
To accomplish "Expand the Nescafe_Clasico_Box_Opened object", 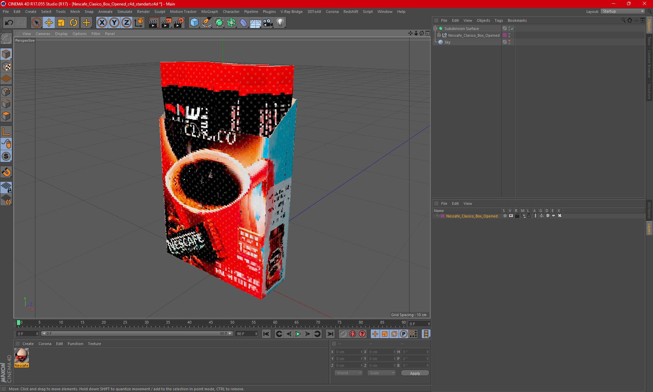I will 439,35.
